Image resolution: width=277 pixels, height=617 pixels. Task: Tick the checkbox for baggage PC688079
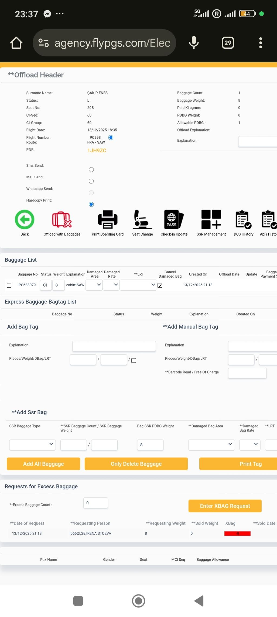(9, 285)
